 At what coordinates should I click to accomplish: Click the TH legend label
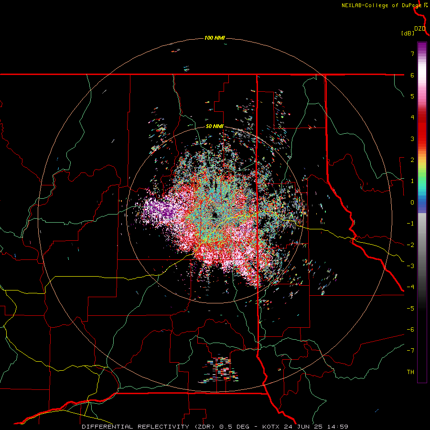click(410, 372)
